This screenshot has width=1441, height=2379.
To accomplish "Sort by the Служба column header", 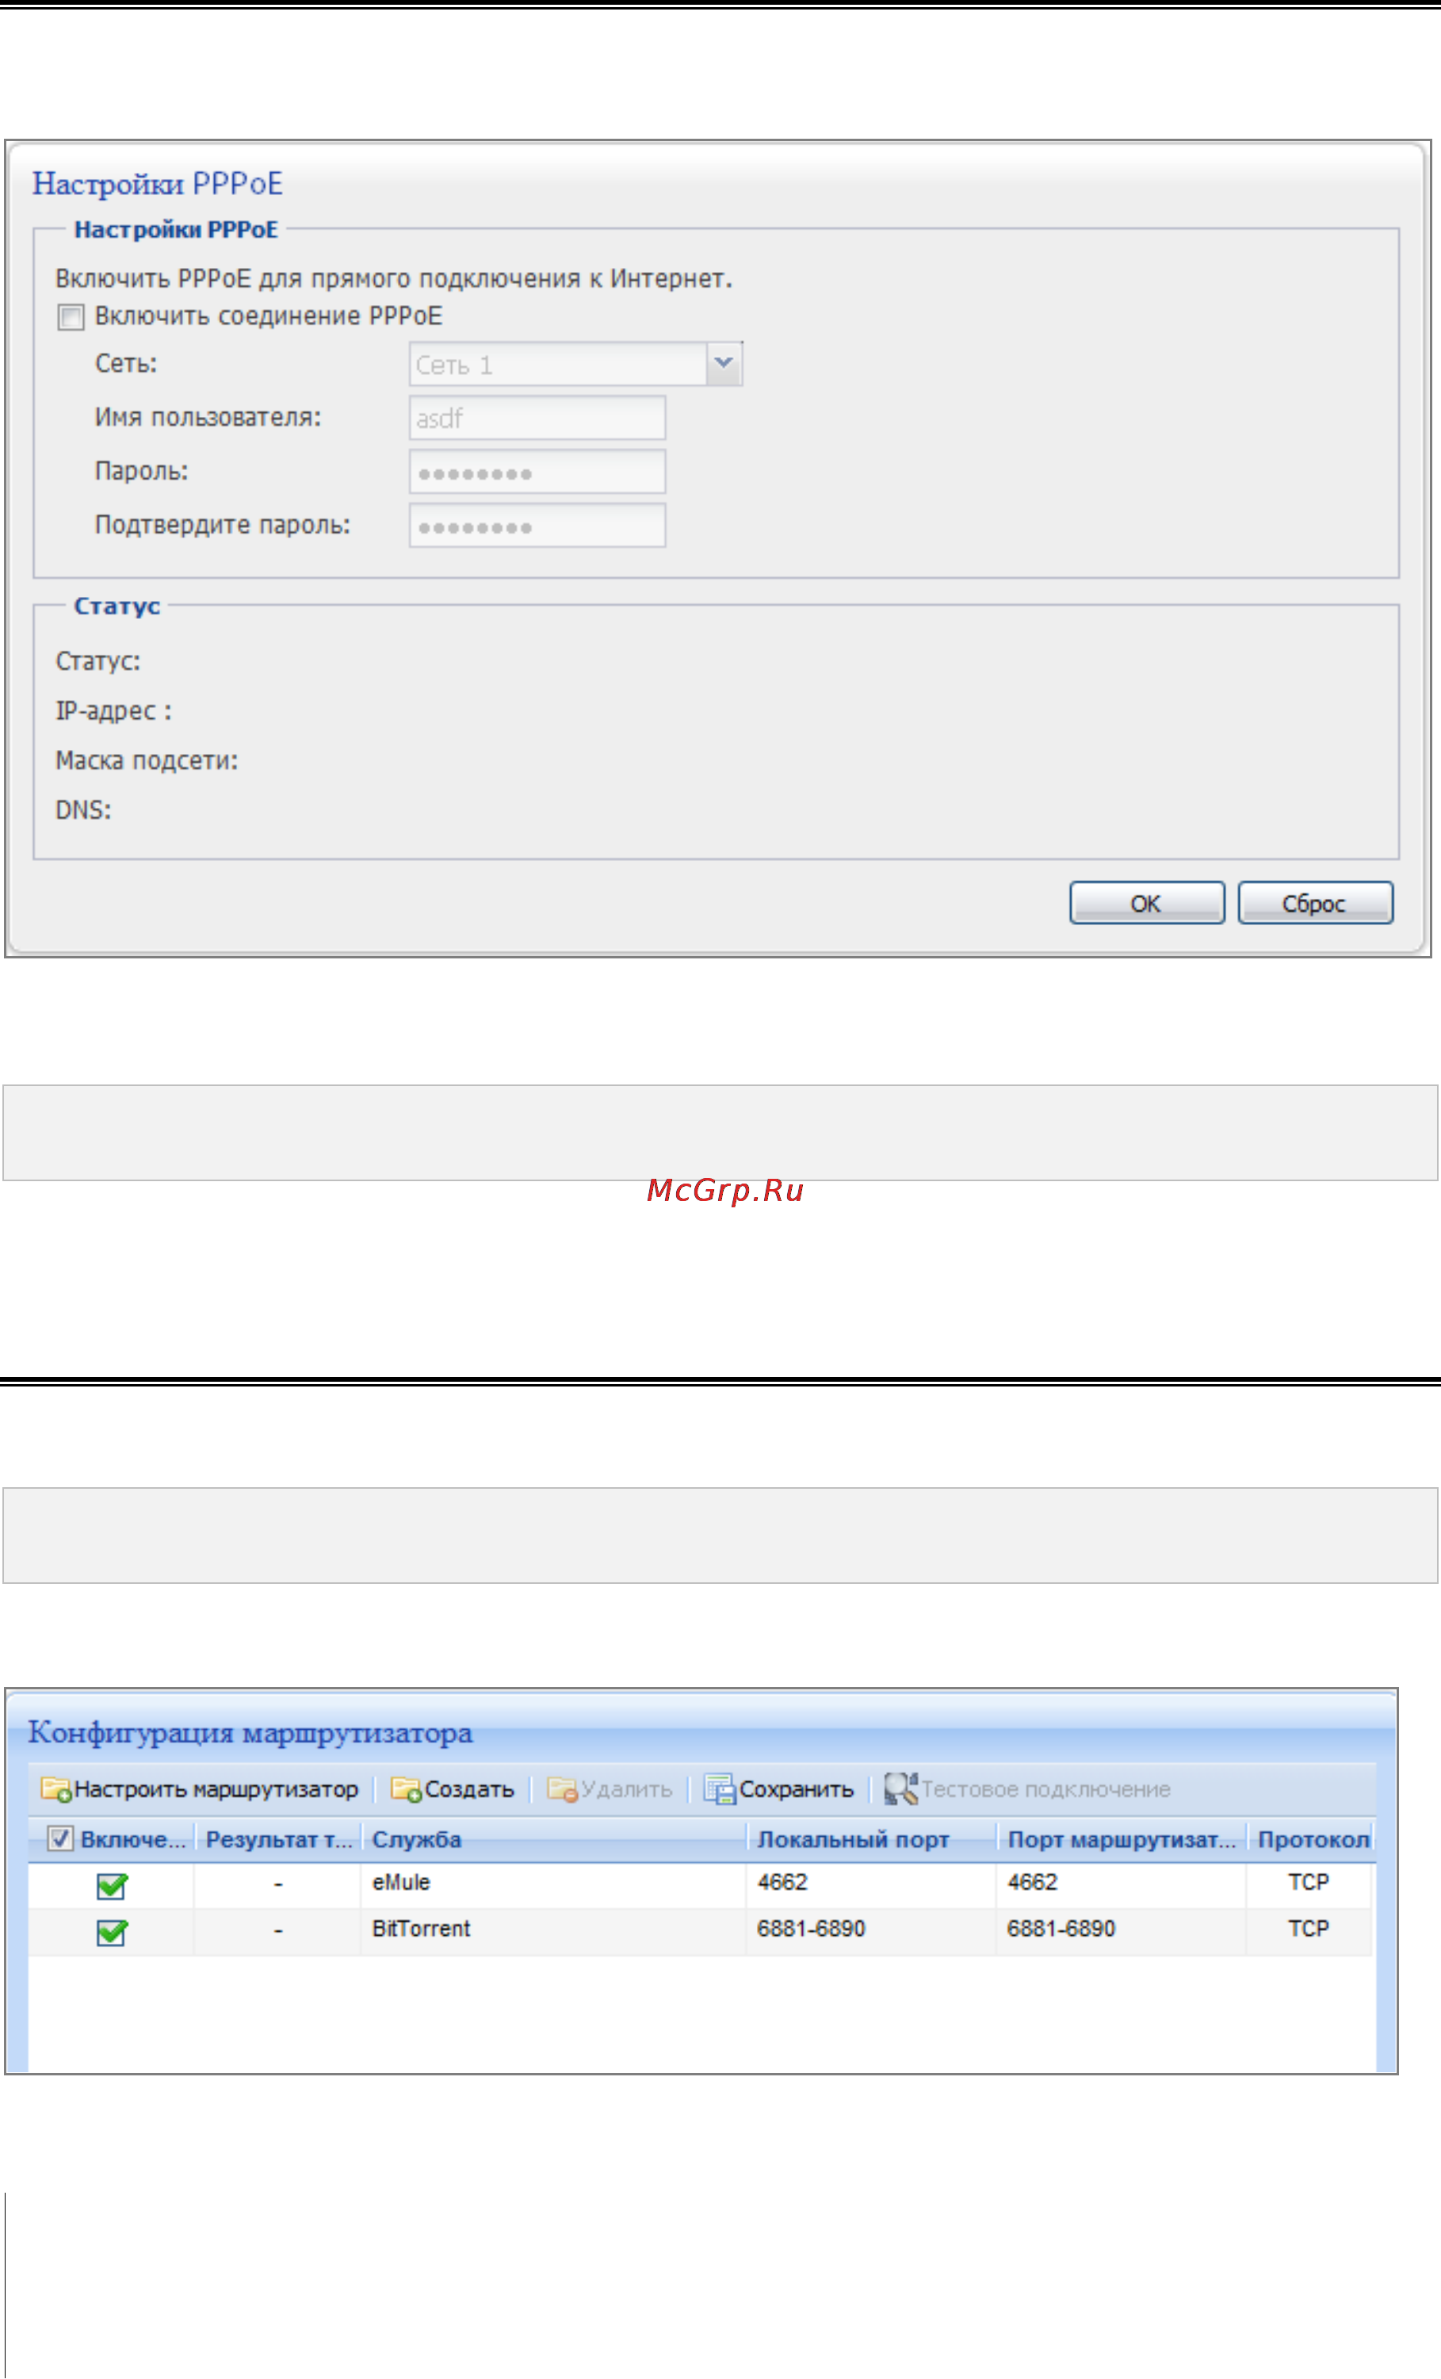I will click(x=555, y=1839).
